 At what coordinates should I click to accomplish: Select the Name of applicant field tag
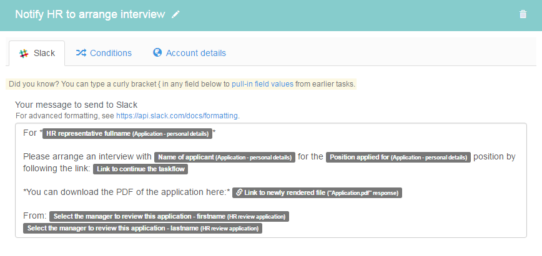click(225, 158)
